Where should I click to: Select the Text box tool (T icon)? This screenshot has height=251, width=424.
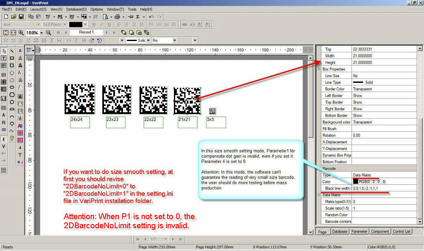(4, 58)
